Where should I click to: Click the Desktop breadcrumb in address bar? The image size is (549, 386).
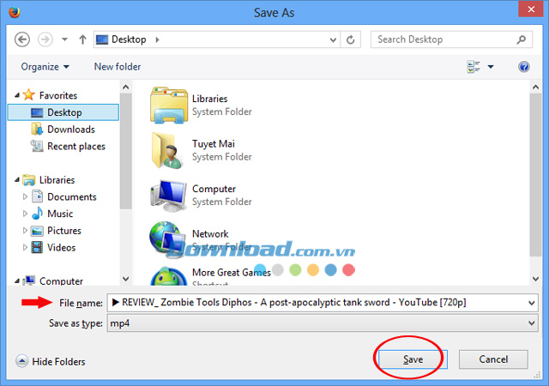coord(129,39)
